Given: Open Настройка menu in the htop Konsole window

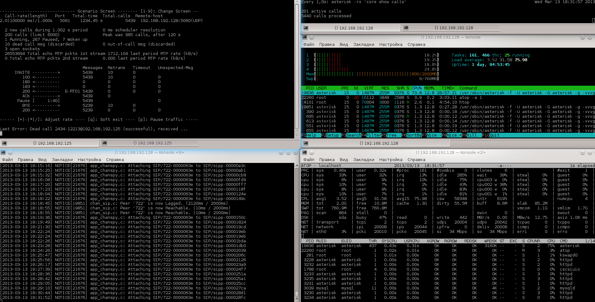Looking at the screenshot, I should coord(391,45).
